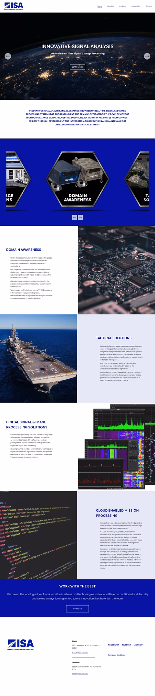The height and width of the screenshot is (696, 155).
Task: Click the Cloud Enabled Mission Processing heading
Action: coord(117,513)
